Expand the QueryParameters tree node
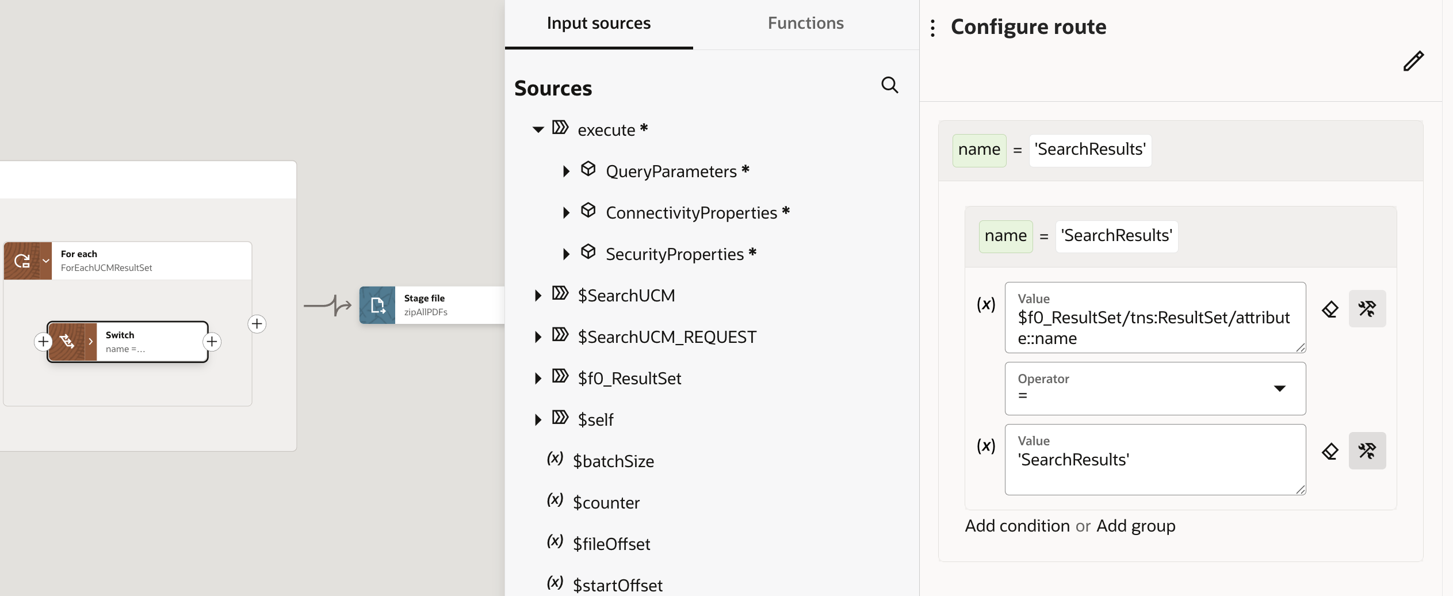Viewport: 1453px width, 596px height. [x=566, y=171]
